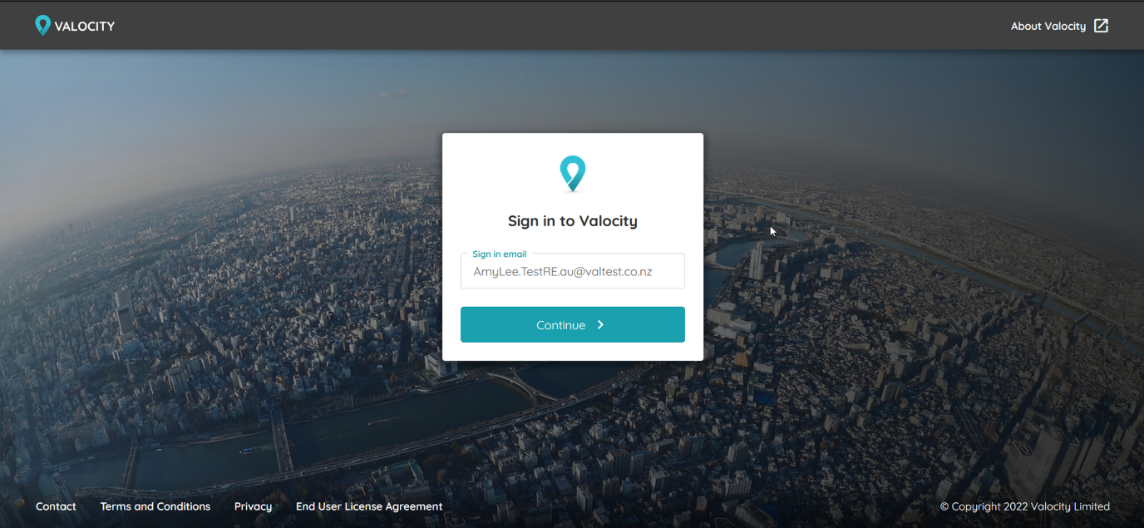Viewport: 1144px width, 528px height.
Task: Click the Continue button
Action: (x=573, y=324)
